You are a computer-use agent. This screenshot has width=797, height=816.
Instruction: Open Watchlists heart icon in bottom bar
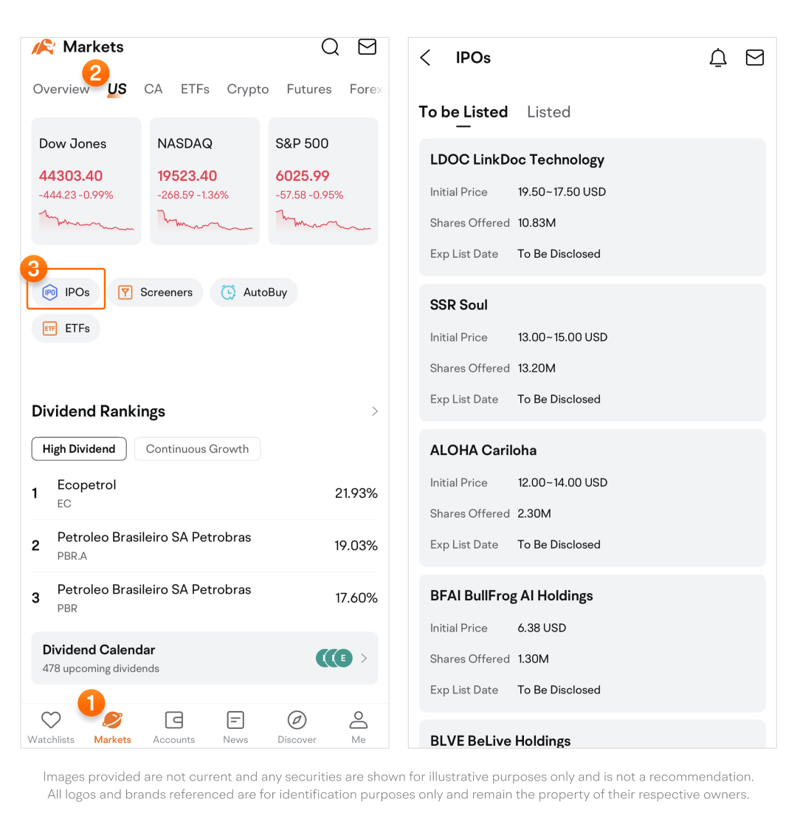(51, 720)
